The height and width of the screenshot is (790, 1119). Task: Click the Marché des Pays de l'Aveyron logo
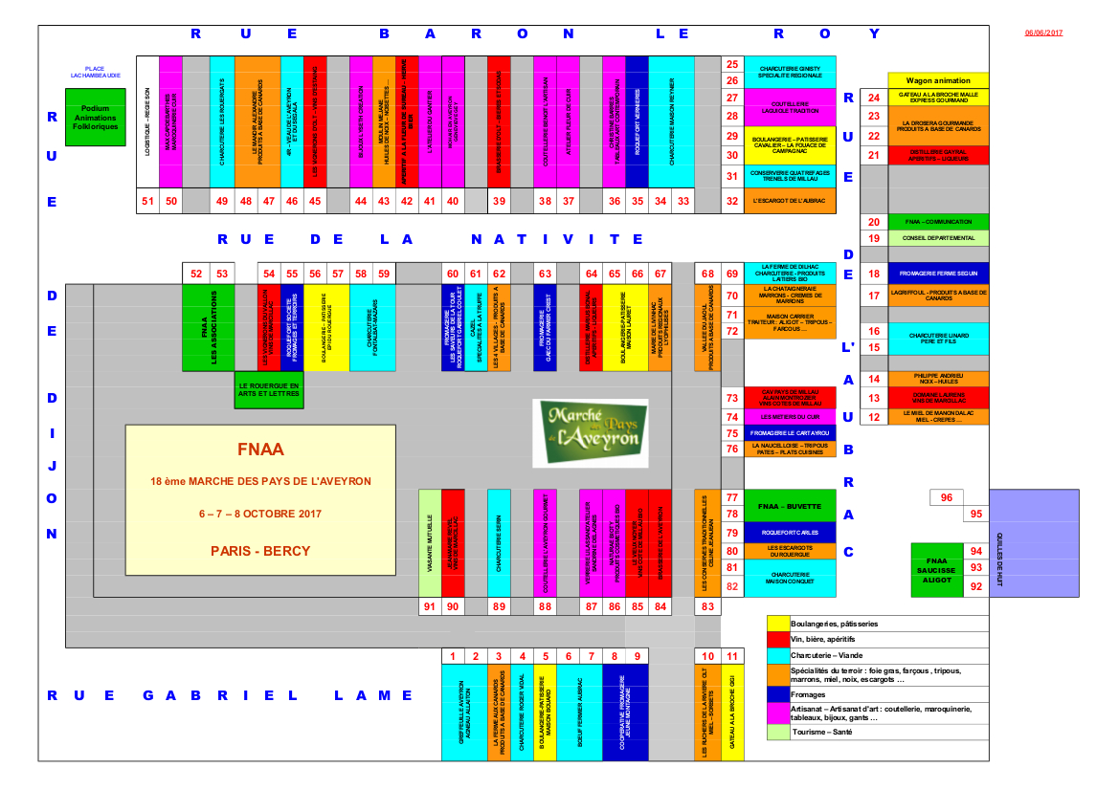click(591, 433)
